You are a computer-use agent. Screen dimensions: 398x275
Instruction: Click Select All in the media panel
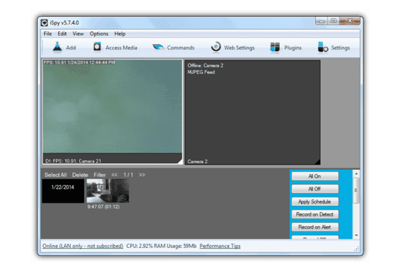[x=56, y=175]
